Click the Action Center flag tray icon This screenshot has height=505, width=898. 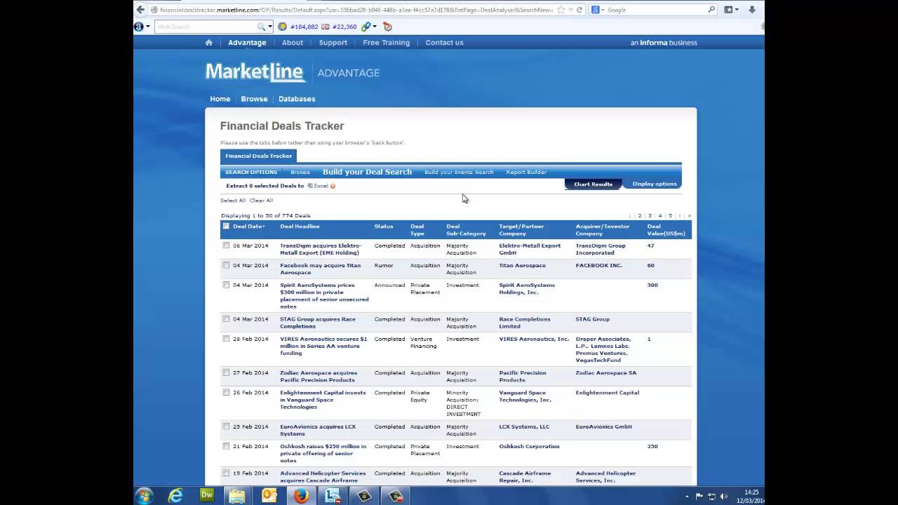point(699,496)
